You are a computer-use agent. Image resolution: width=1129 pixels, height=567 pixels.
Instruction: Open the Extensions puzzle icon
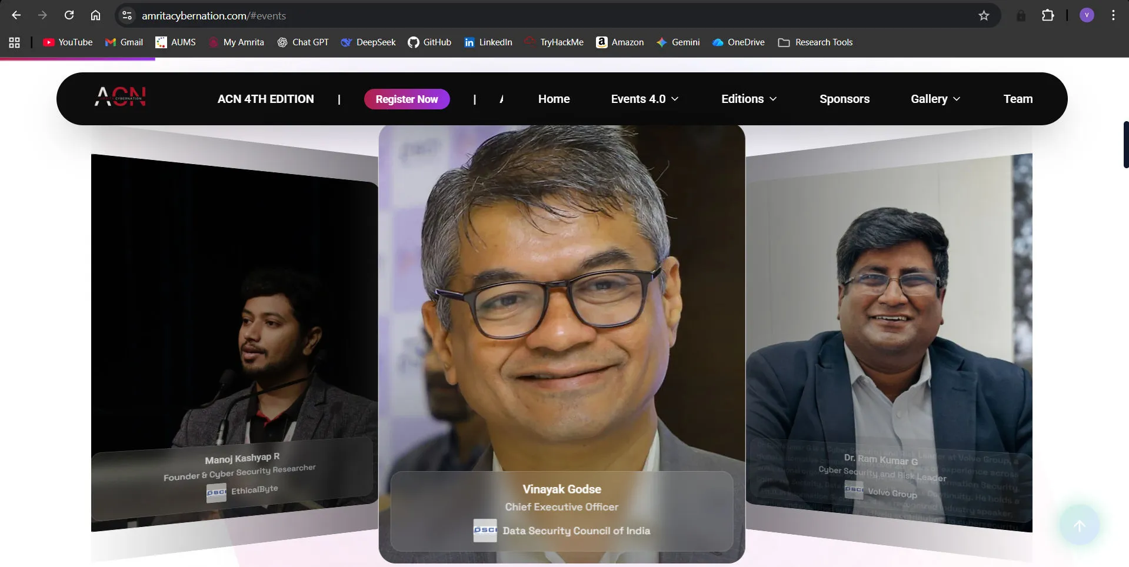1048,15
